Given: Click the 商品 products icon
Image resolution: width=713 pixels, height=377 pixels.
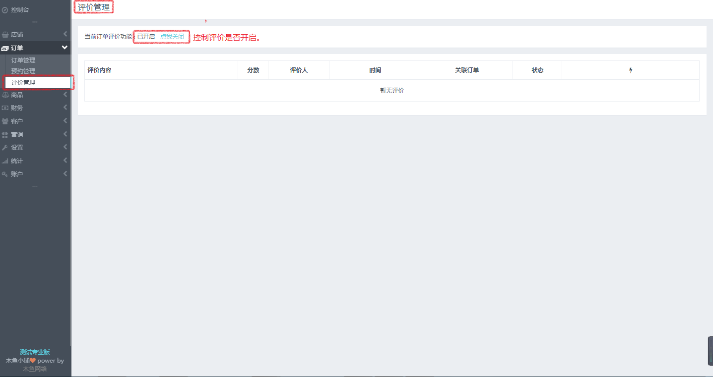Looking at the screenshot, I should coord(5,95).
